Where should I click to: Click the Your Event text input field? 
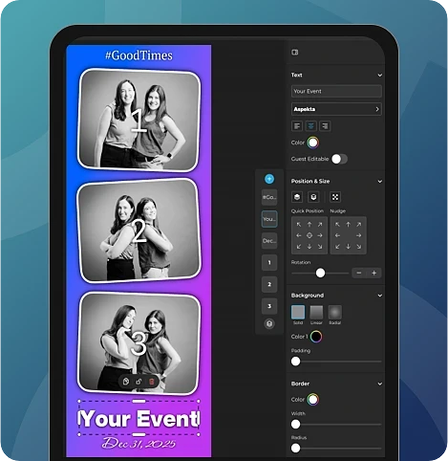tap(336, 91)
